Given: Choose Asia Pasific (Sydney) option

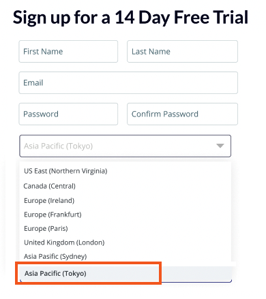Looking at the screenshot, I should (x=55, y=256).
